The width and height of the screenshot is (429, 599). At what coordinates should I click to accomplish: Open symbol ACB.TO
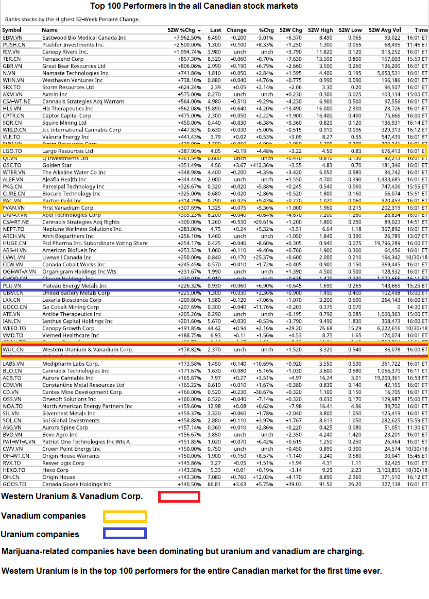click(12, 378)
